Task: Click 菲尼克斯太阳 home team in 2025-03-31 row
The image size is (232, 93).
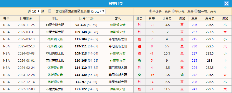Action: pos(55,32)
